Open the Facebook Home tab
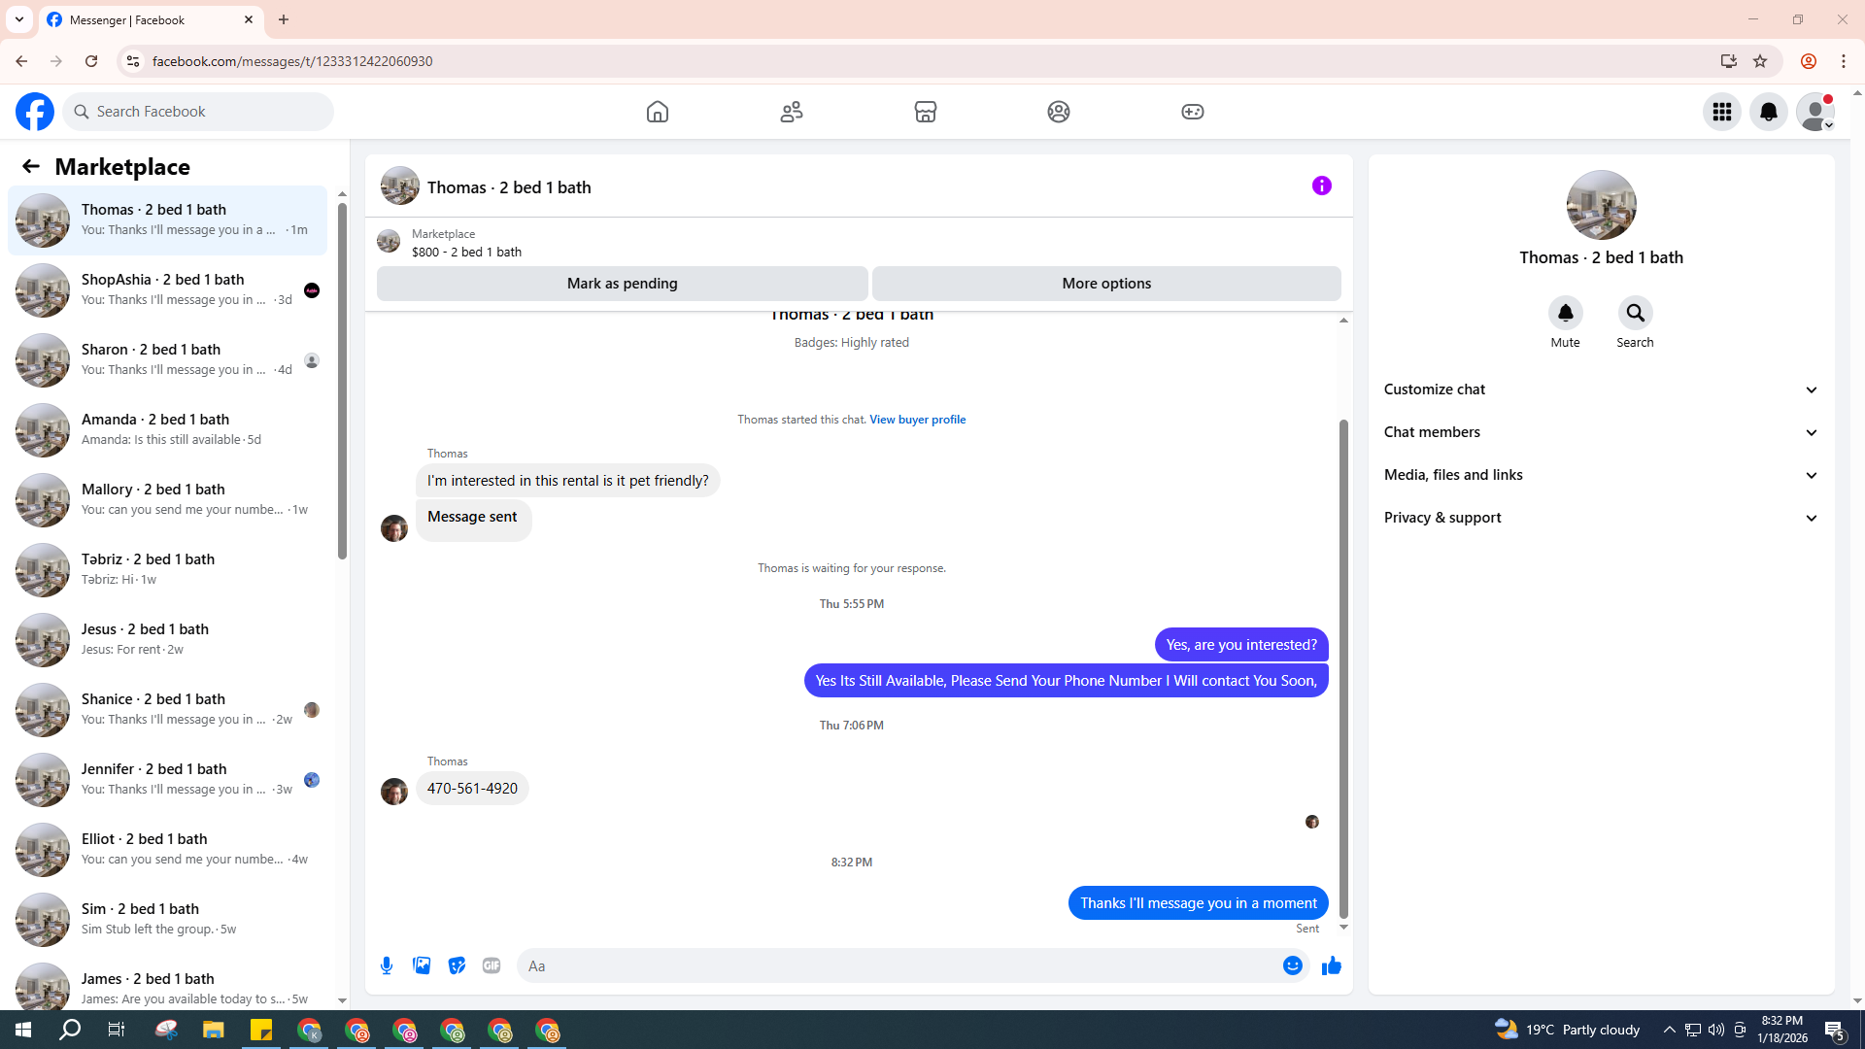The height and width of the screenshot is (1049, 1865). pyautogui.click(x=658, y=112)
